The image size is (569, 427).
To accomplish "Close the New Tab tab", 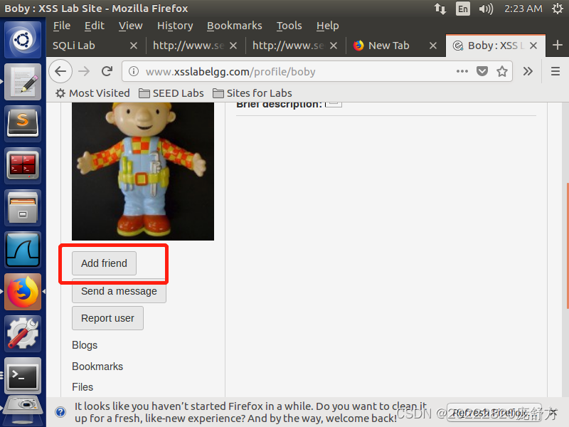I will tap(432, 46).
